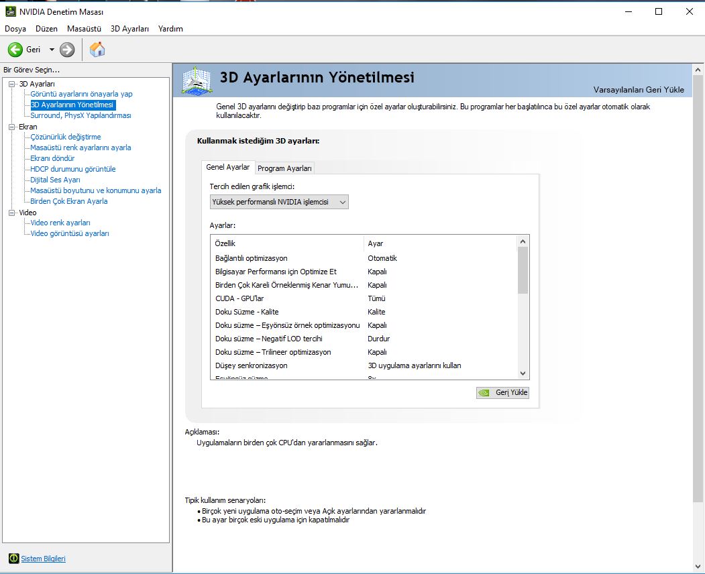Image resolution: width=705 pixels, height=574 pixels.
Task: Collapse the Ekran tree node
Action: [11, 127]
